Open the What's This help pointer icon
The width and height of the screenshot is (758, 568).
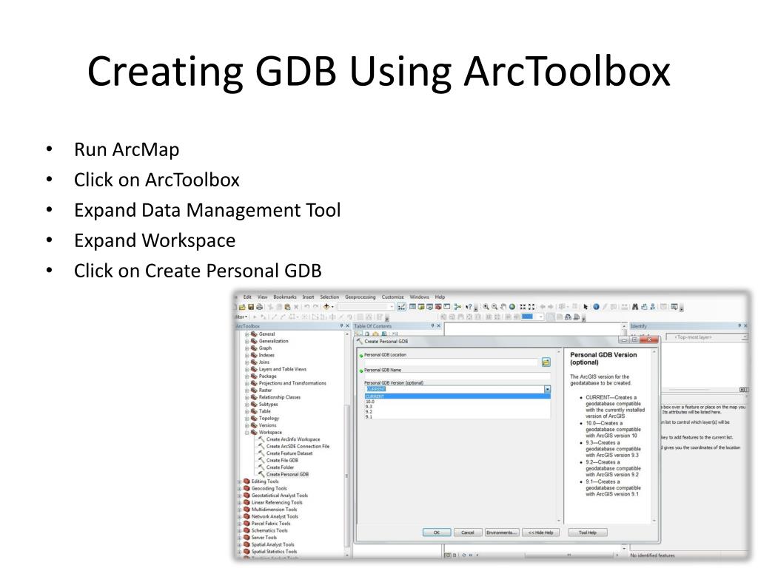469,307
